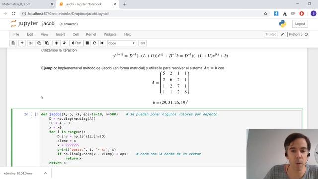Click the Jupyter logo
The height and width of the screenshot is (179, 318).
pyautogui.click(x=24, y=23)
